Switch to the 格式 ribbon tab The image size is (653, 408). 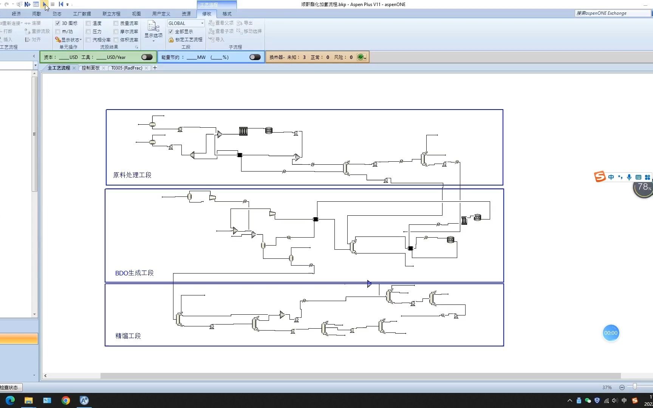click(x=227, y=14)
